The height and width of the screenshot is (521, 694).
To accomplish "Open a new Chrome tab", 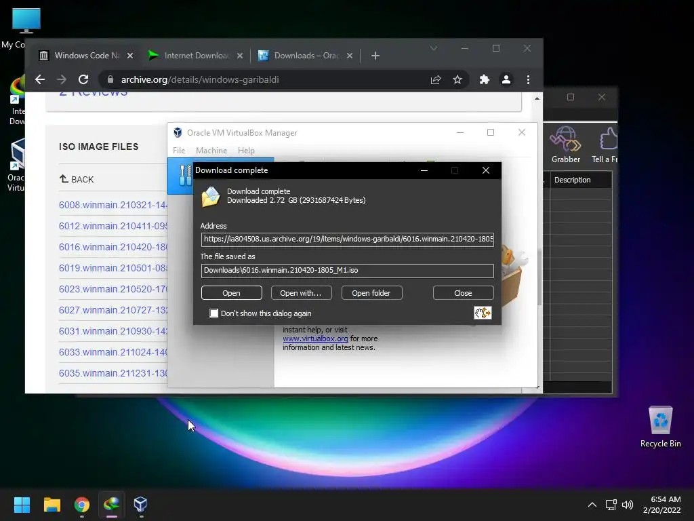I will point(375,56).
